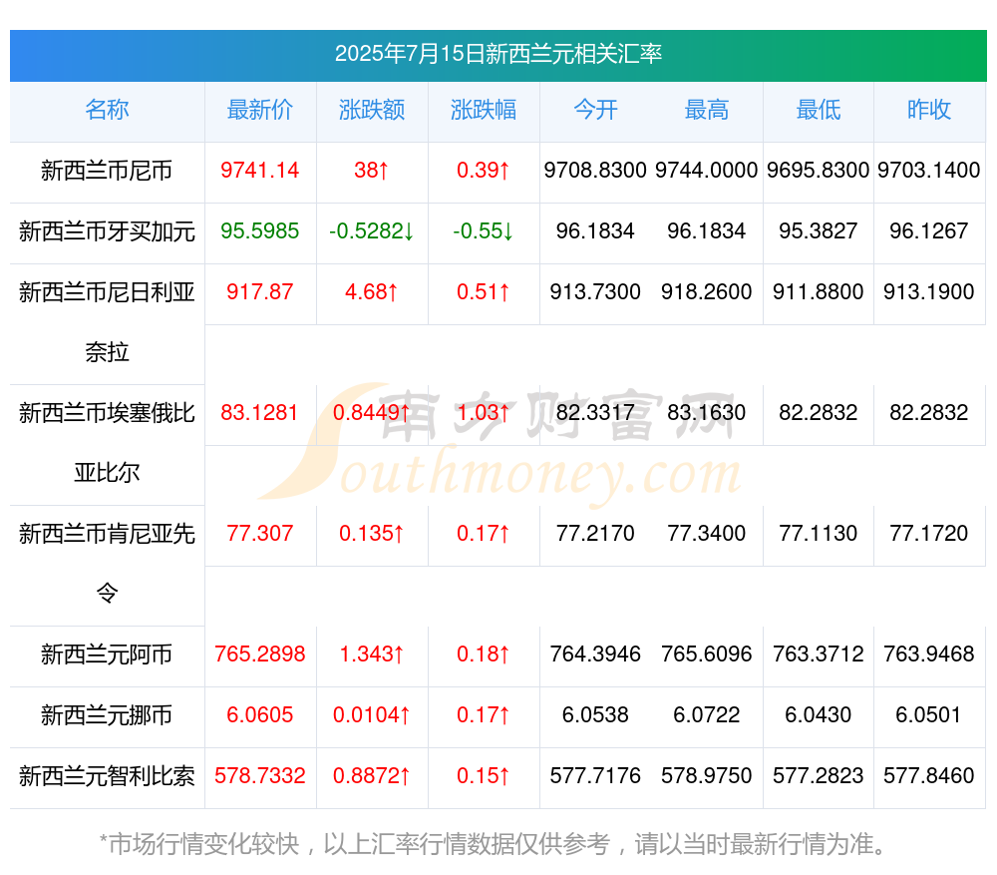Viewport: 997px width, 875px height.
Task: Click latest price 6.0605
Action: pyautogui.click(x=259, y=715)
